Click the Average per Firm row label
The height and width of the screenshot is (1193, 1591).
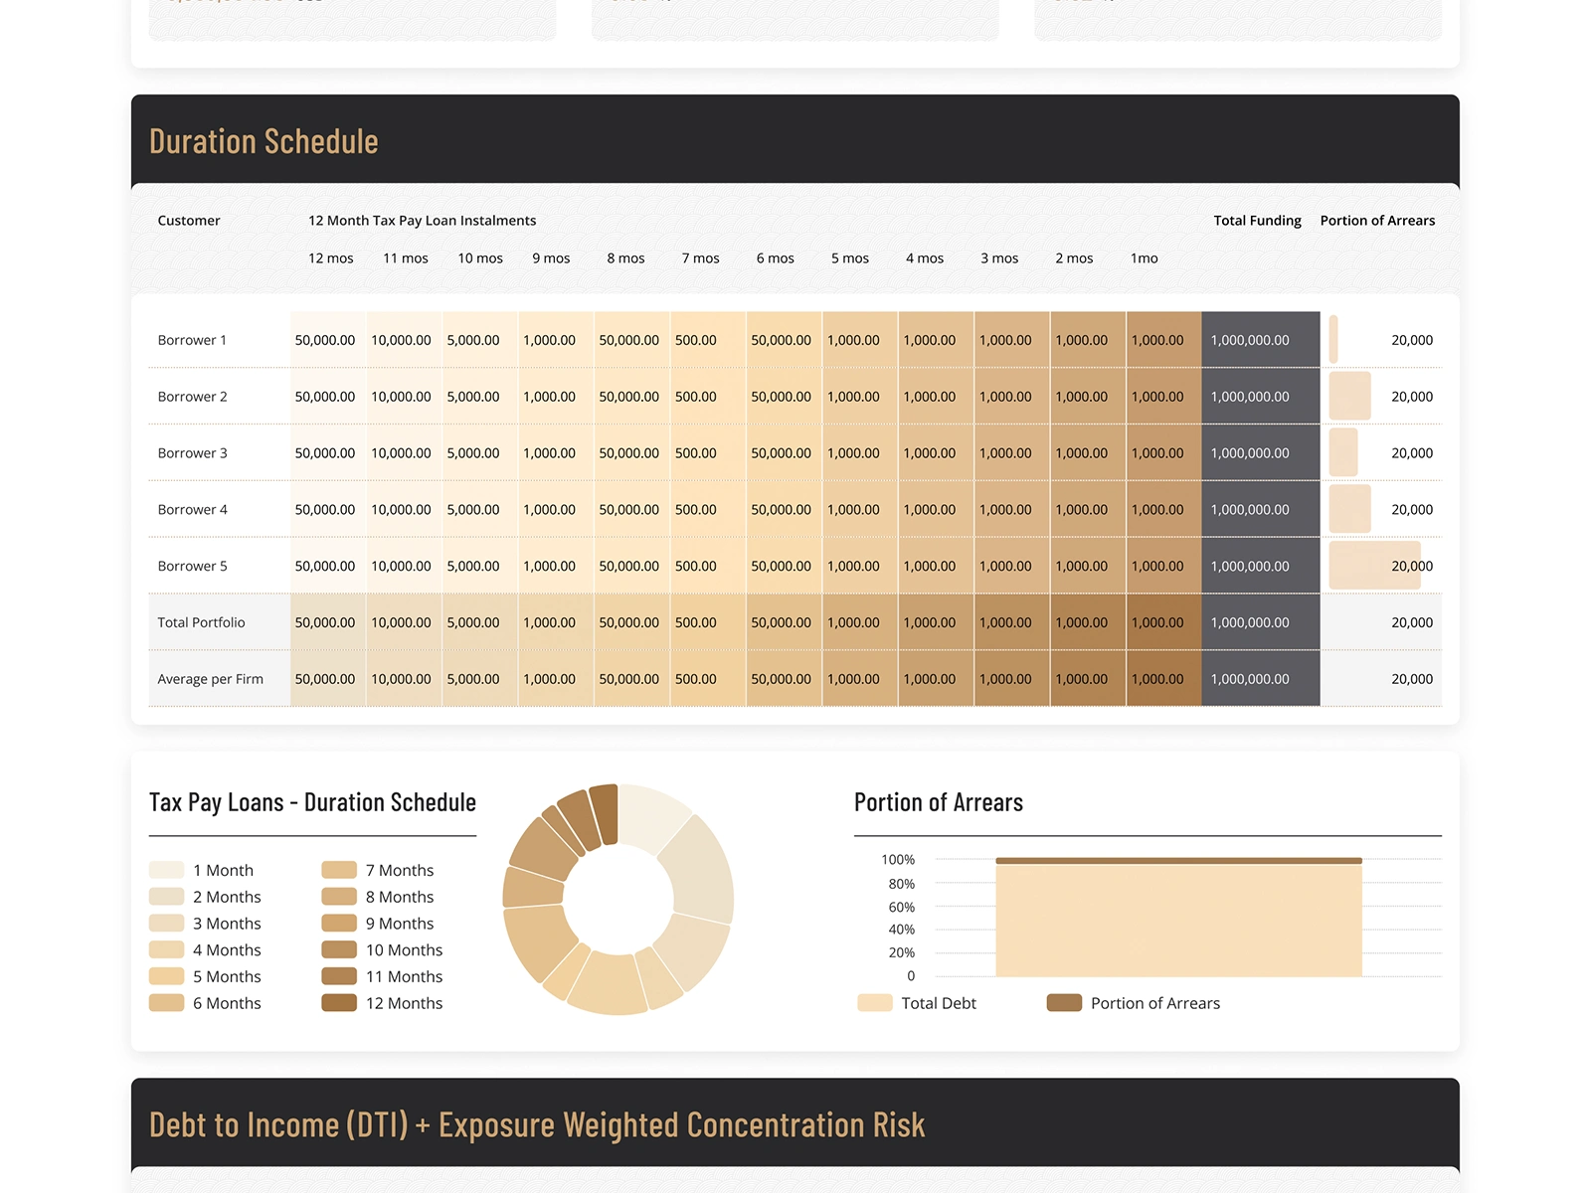(209, 679)
